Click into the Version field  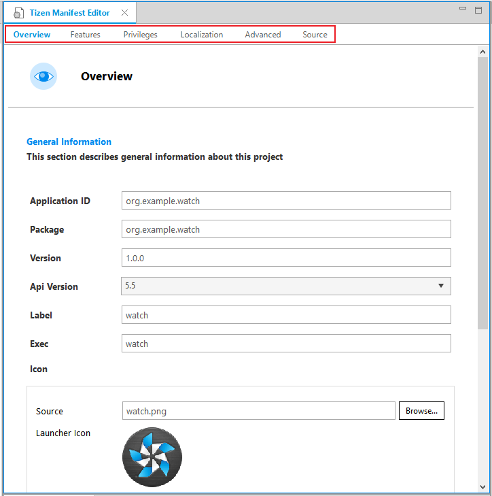click(285, 258)
